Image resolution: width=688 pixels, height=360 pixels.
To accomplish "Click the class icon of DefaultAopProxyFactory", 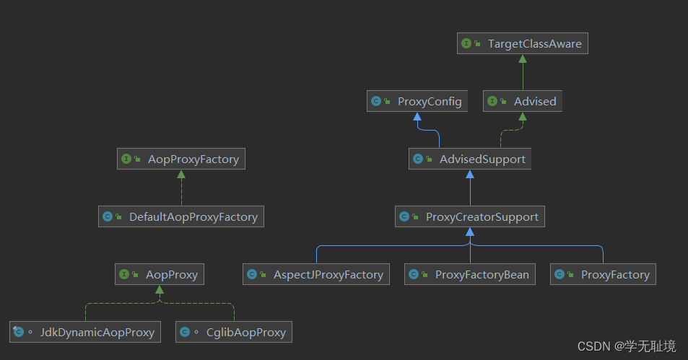I will click(108, 216).
